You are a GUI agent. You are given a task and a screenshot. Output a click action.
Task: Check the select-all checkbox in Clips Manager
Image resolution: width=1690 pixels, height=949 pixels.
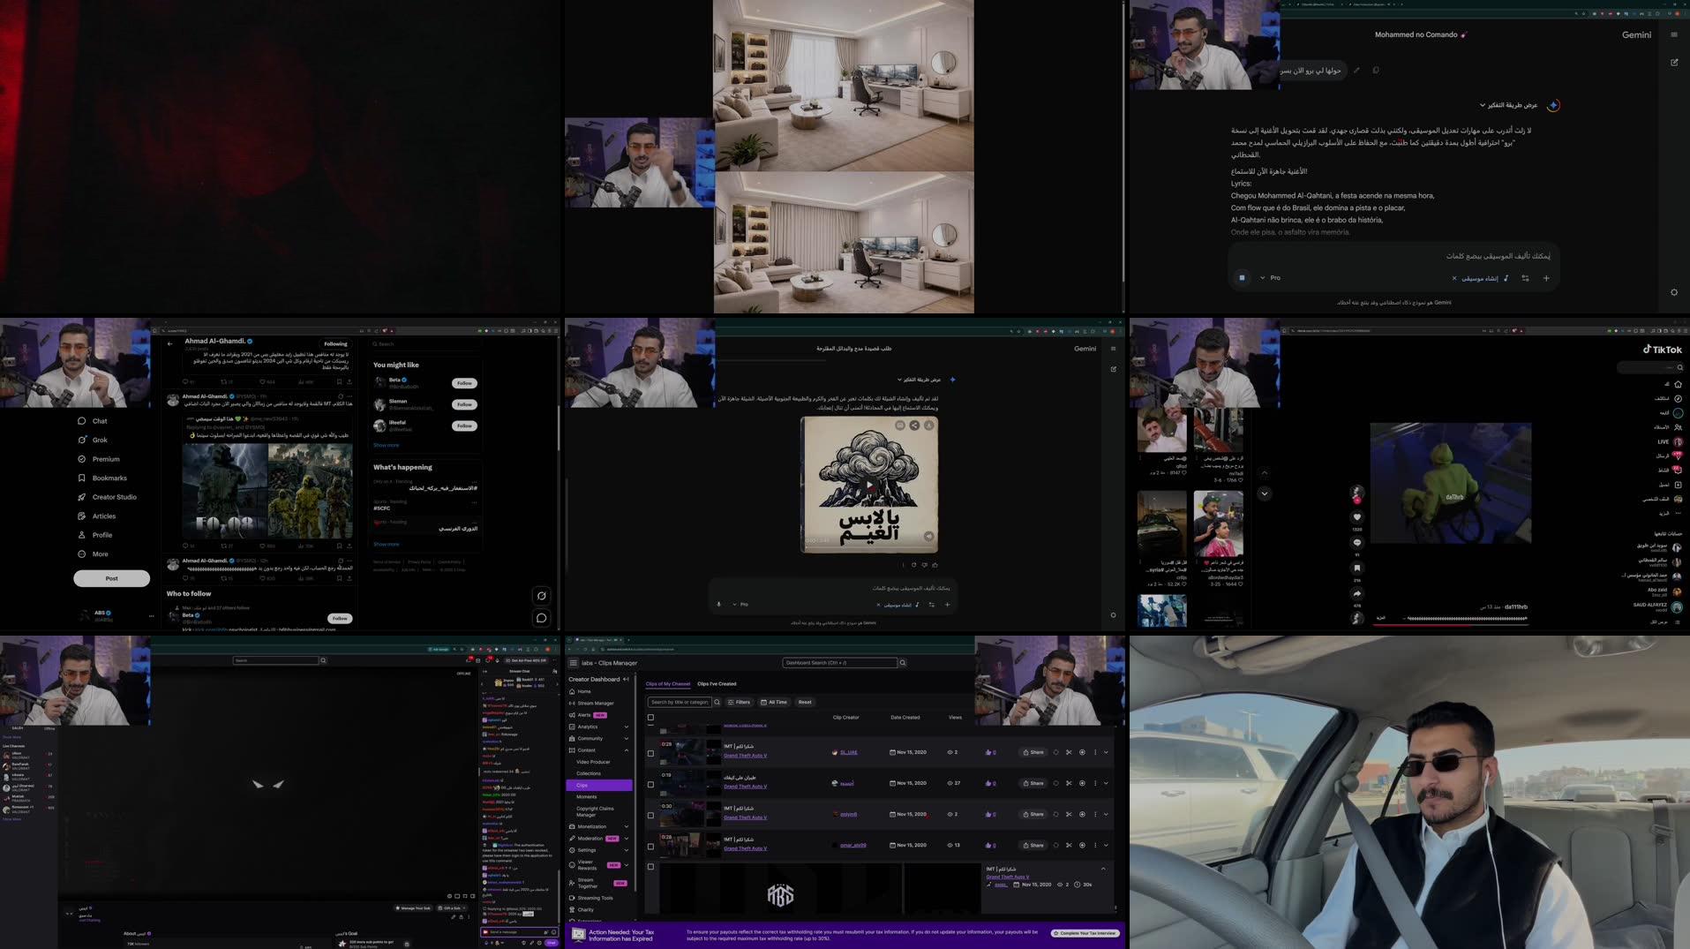tap(651, 718)
